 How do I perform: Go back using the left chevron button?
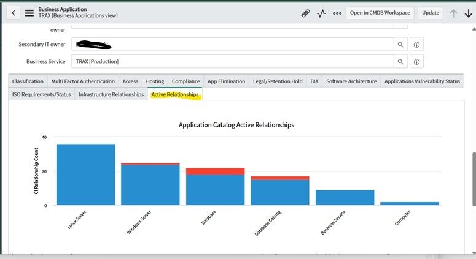click(13, 13)
